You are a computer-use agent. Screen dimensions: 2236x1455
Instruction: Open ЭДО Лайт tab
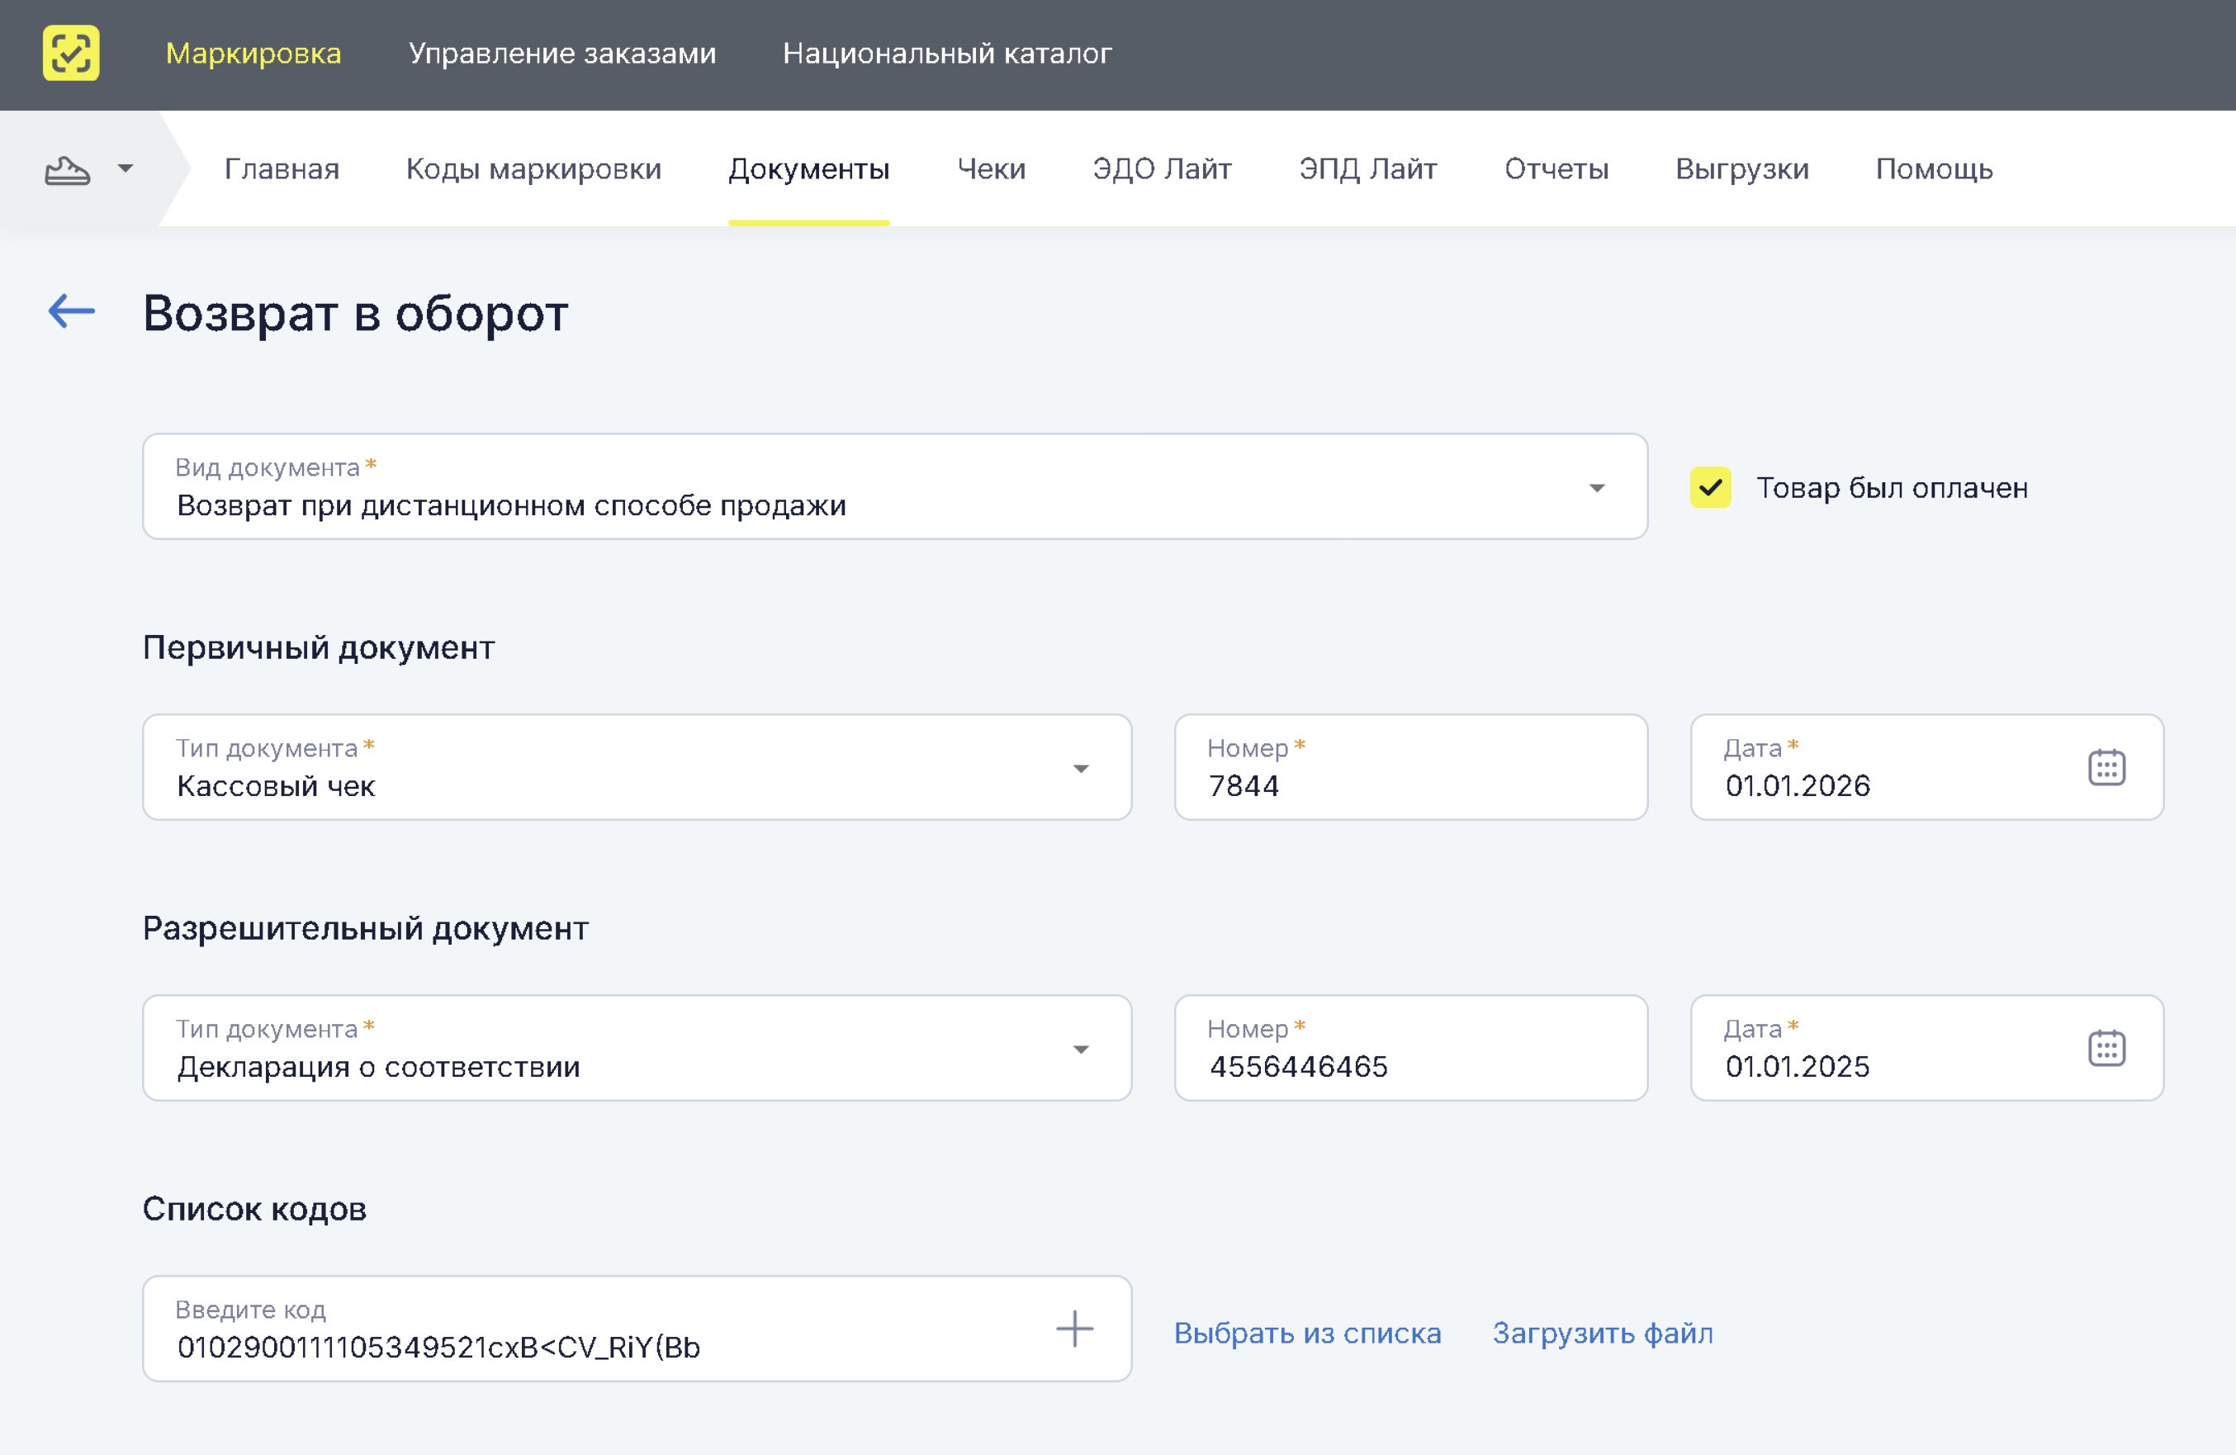coord(1162,169)
